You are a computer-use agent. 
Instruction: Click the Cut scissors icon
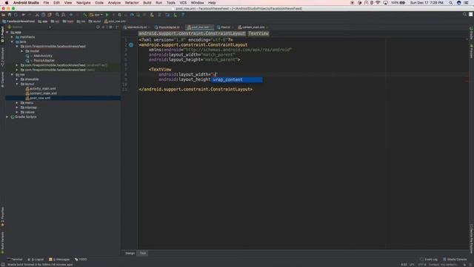(37, 15)
